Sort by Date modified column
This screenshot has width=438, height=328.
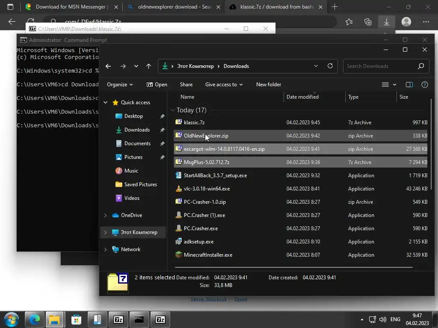[x=302, y=97]
